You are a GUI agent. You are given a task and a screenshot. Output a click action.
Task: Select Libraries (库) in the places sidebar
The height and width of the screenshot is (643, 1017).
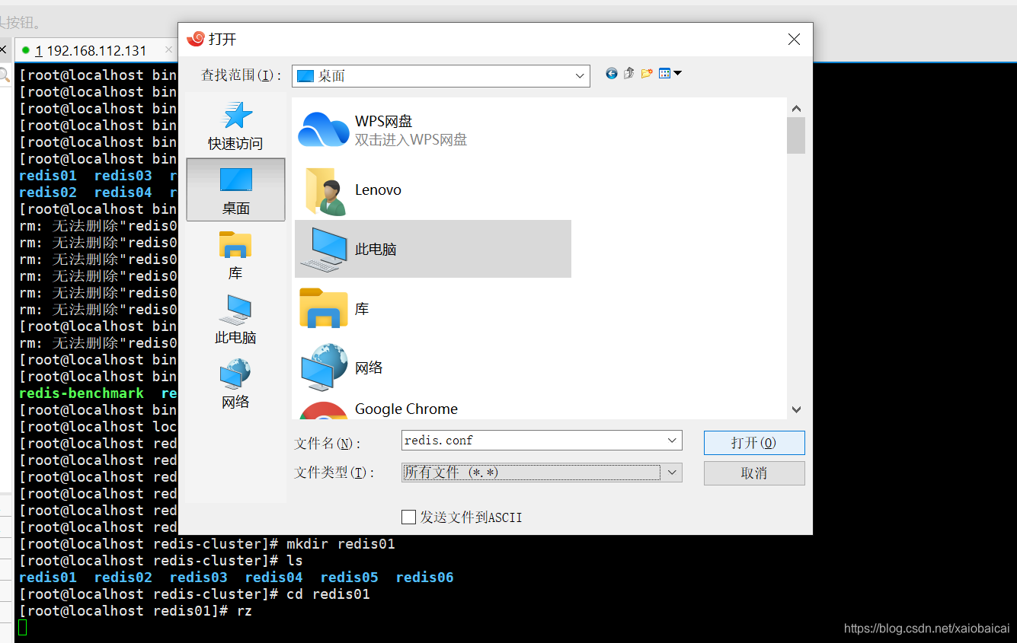tap(235, 255)
